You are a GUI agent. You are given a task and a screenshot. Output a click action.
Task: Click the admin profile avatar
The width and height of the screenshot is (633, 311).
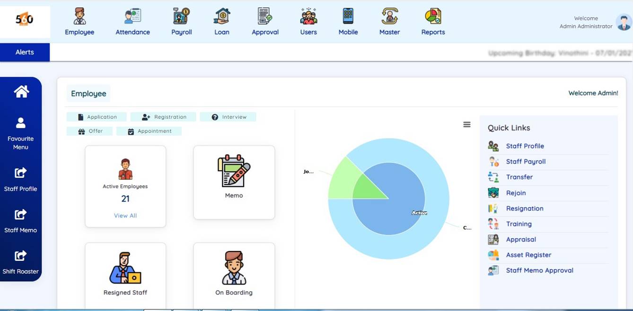(x=623, y=22)
